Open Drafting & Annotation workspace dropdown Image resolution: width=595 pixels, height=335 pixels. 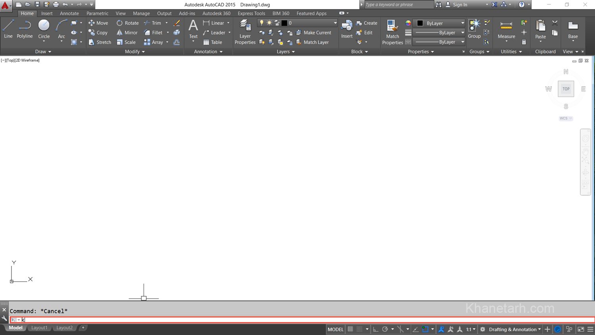[x=514, y=329]
